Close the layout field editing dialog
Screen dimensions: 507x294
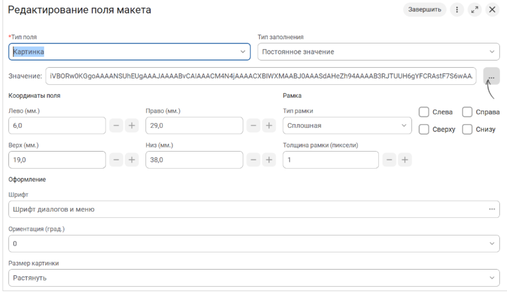pos(492,10)
